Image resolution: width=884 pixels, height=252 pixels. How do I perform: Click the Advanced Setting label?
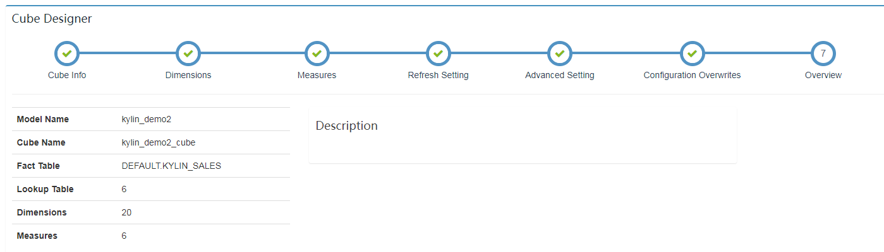pos(559,75)
